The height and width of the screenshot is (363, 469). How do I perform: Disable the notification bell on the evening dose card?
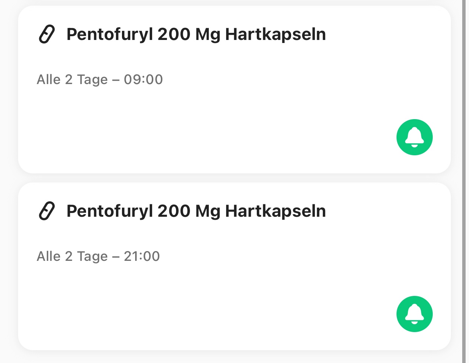point(414,314)
